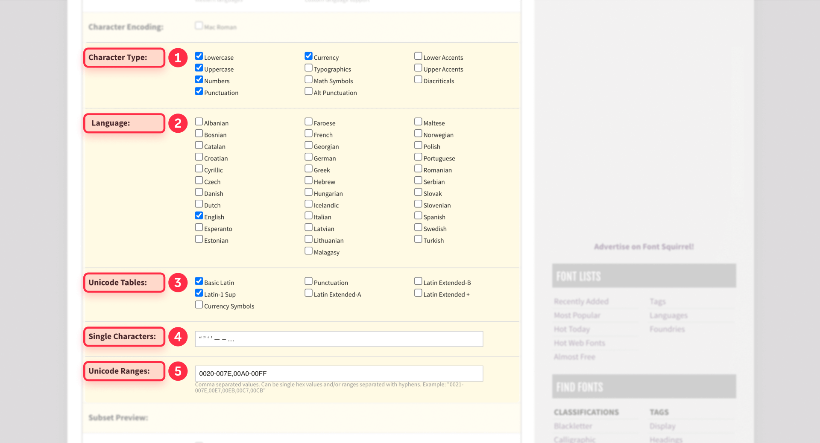Viewport: 820px width, 443px height.
Task: Disable the Lowercase character type
Action: (x=199, y=55)
